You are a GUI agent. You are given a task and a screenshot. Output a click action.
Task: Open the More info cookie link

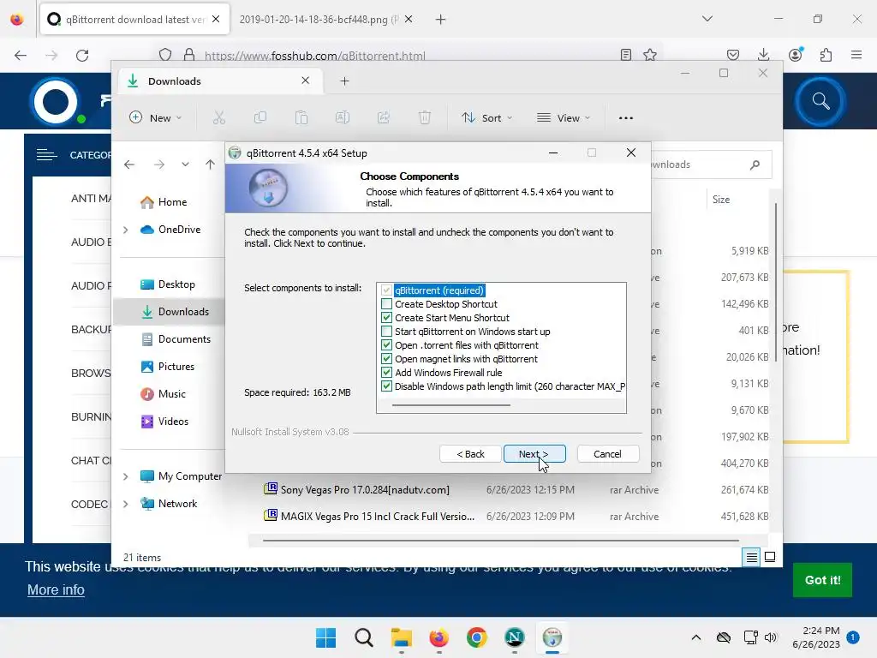click(x=56, y=589)
